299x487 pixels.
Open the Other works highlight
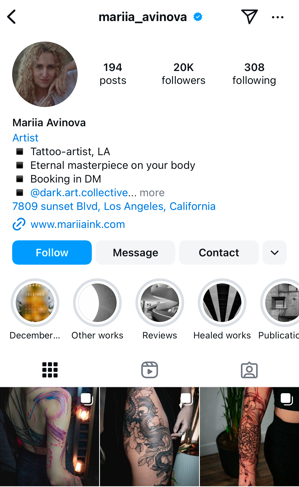(97, 303)
